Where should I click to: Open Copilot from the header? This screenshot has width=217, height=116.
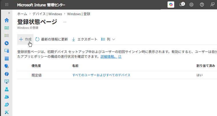click(x=171, y=5)
